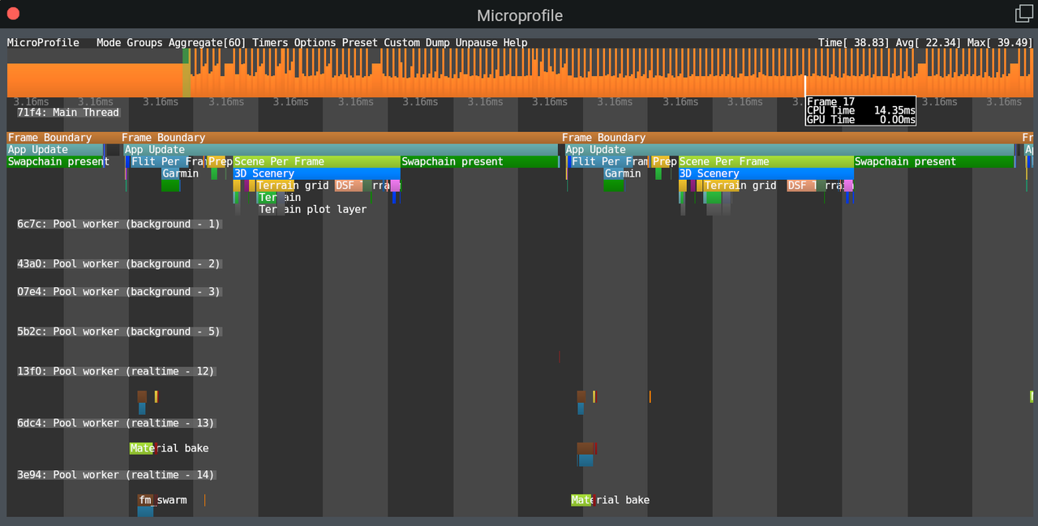Click the leftmost Scene Per Frame bar
The width and height of the screenshot is (1038, 526).
click(316, 162)
